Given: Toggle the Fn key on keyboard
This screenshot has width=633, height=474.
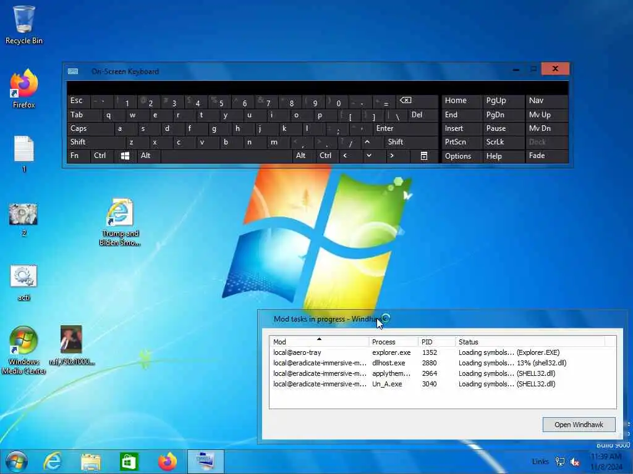Looking at the screenshot, I should coord(79,156).
